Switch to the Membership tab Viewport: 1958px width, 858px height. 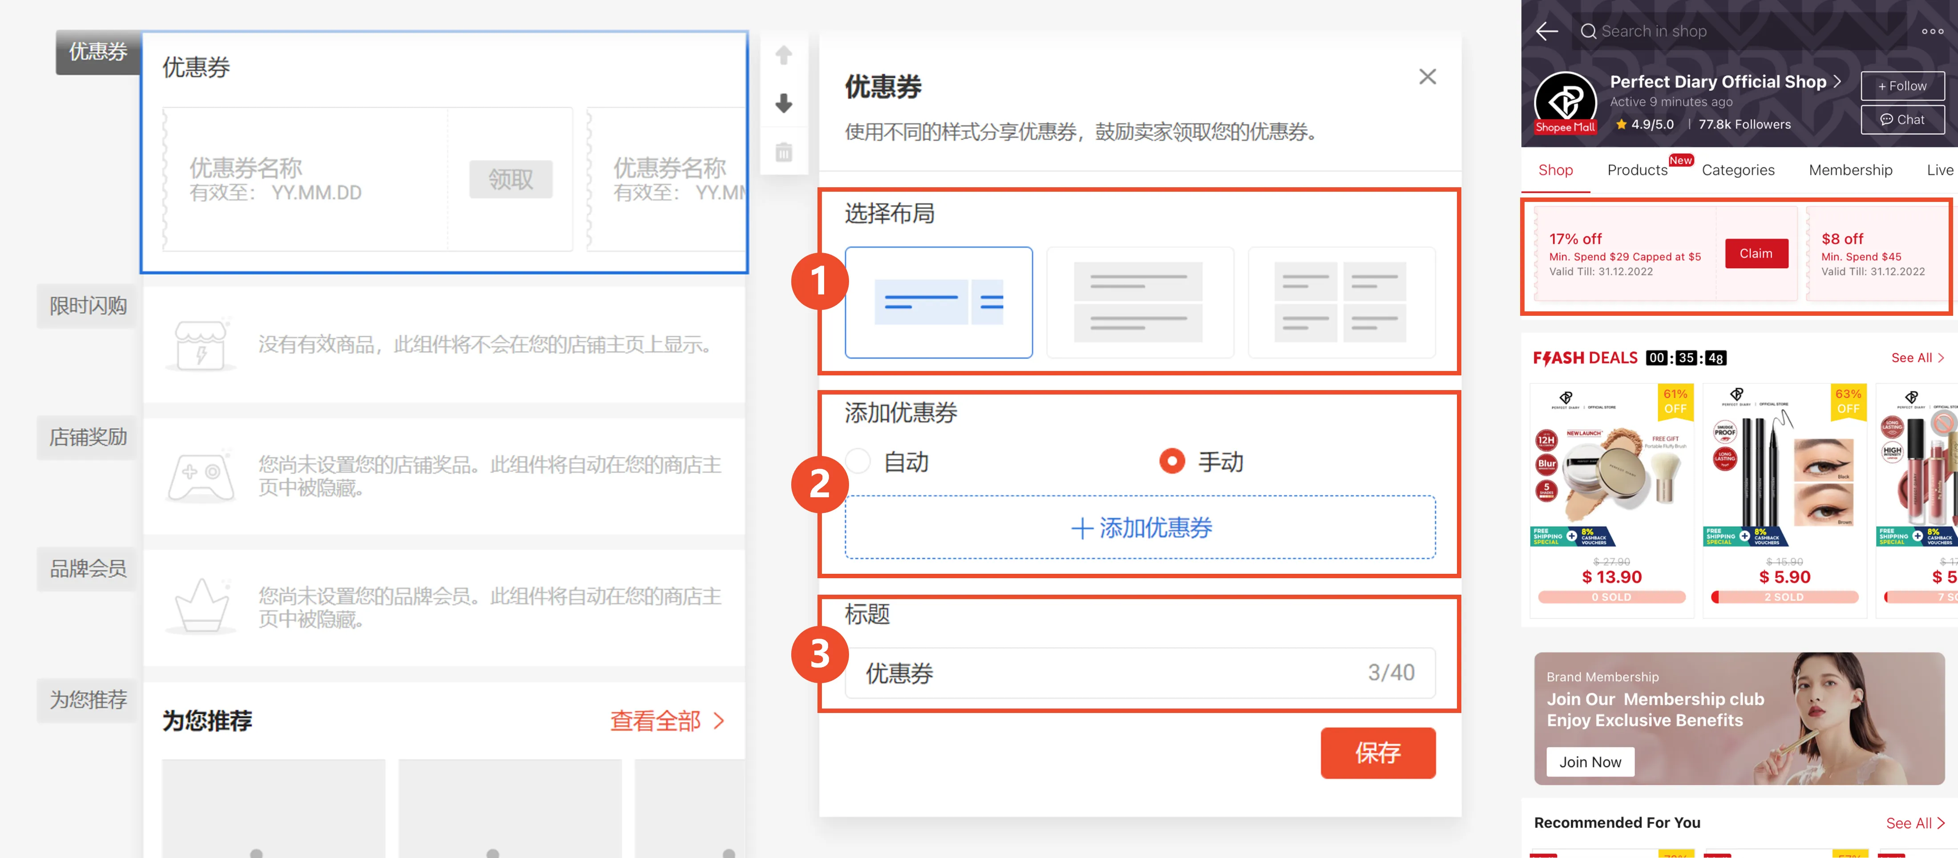1850,170
